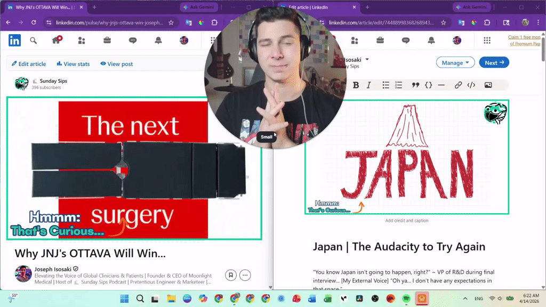Viewport: 546px width, 307px height.
Task: Expand author selector next to Isosaki
Action: [x=367, y=60]
